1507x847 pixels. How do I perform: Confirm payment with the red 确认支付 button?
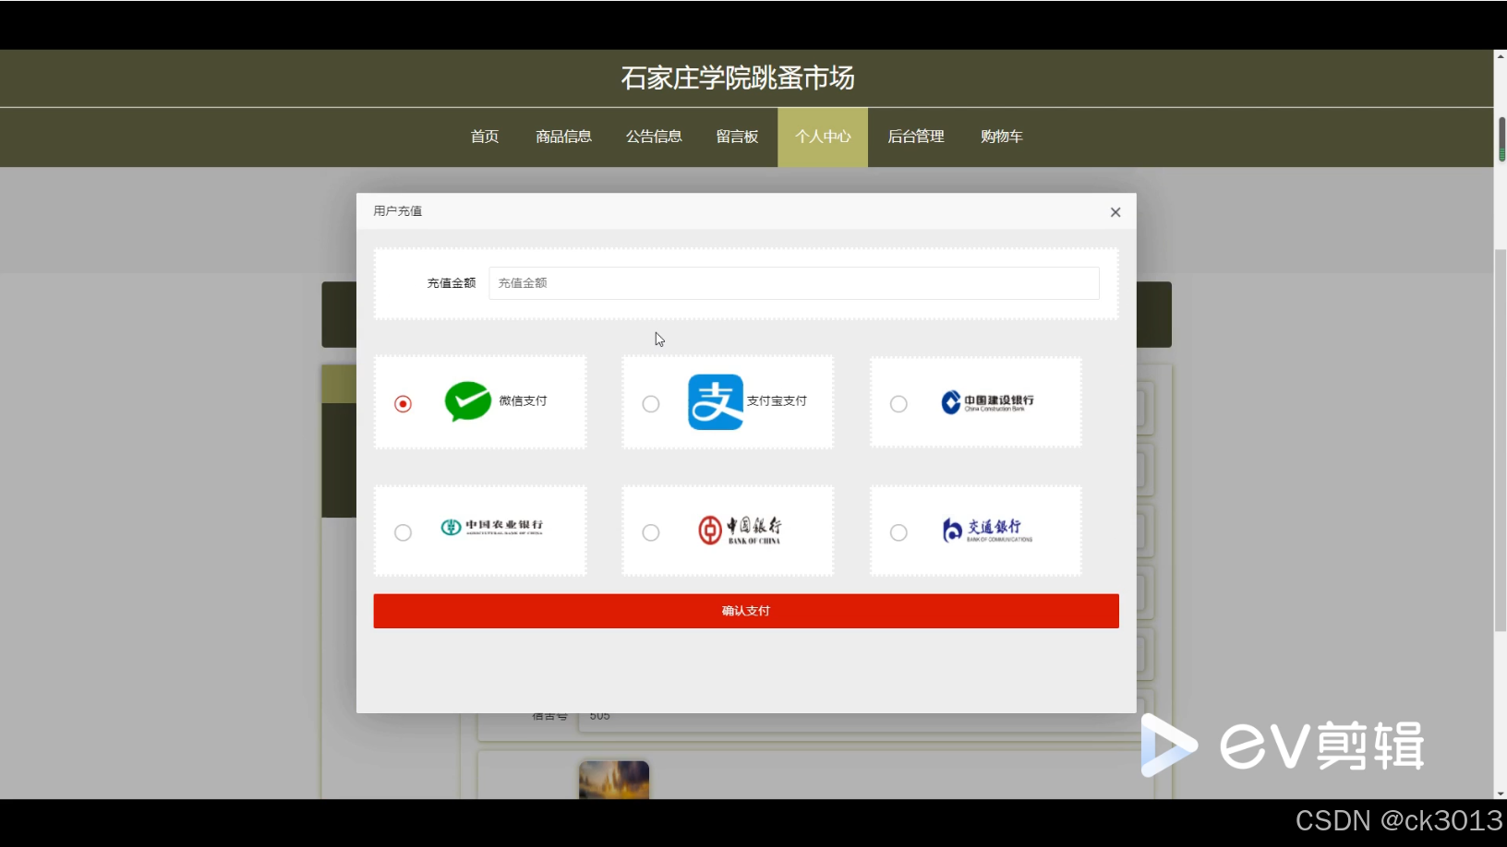(x=746, y=611)
